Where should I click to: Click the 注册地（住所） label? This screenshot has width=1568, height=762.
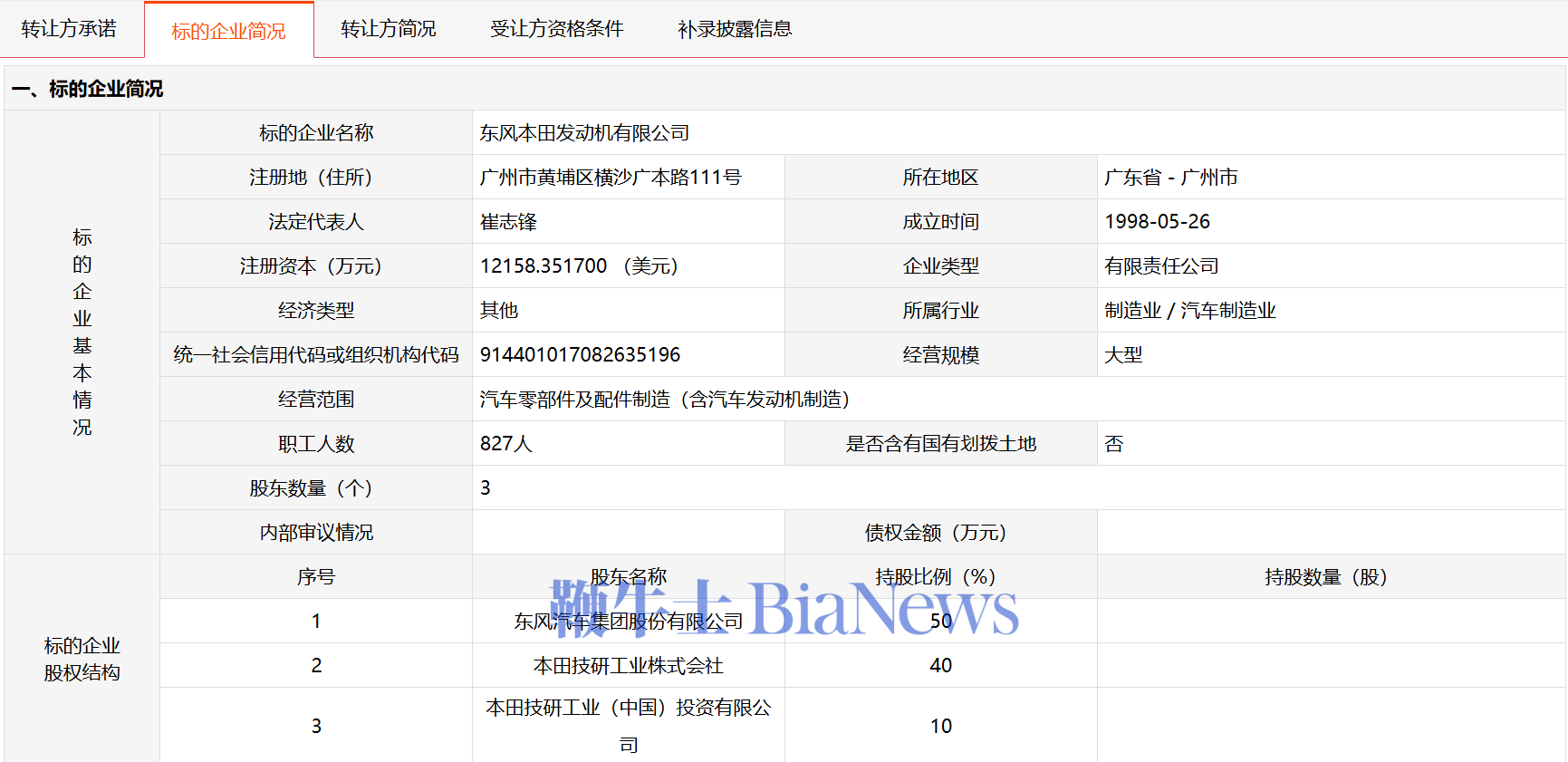(316, 178)
